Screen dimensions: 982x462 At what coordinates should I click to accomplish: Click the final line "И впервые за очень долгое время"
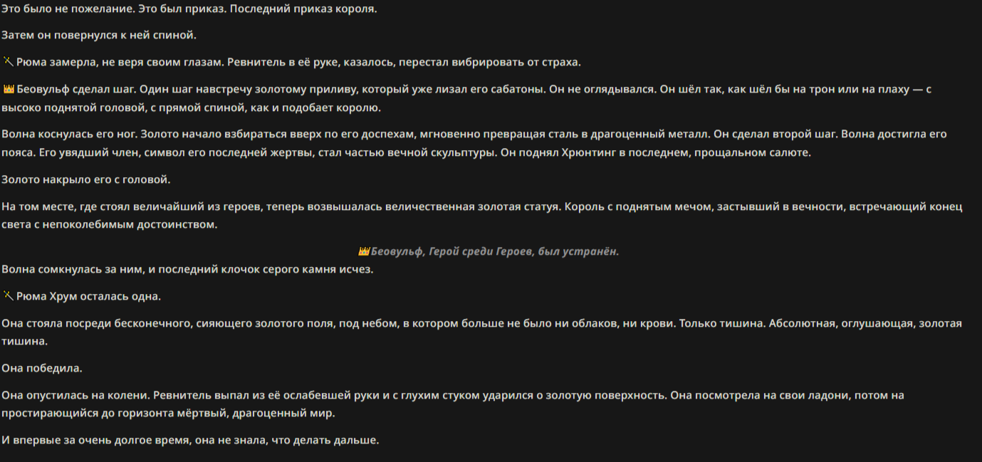pos(190,440)
